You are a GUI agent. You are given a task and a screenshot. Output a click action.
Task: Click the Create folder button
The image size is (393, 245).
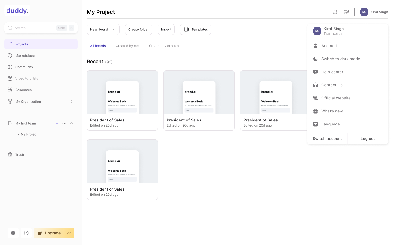[139, 29]
